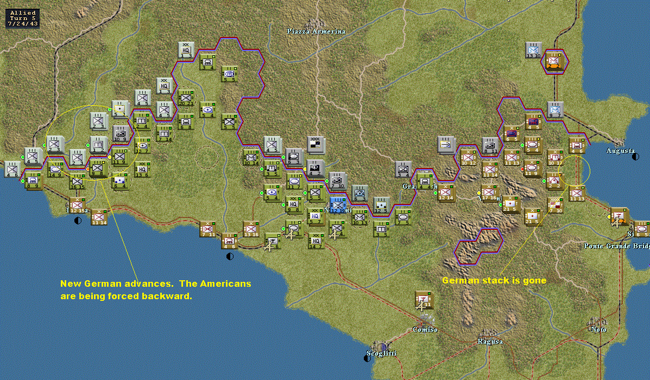Click the Ragusa town label

490,342
